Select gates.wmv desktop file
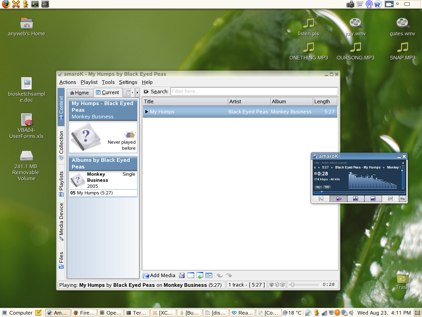The height and width of the screenshot is (317, 422). point(402,27)
